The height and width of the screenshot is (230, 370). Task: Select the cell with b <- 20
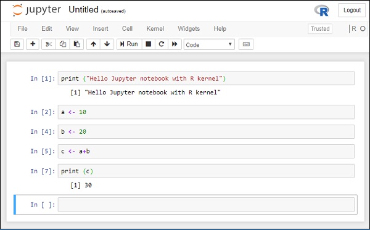click(206, 131)
